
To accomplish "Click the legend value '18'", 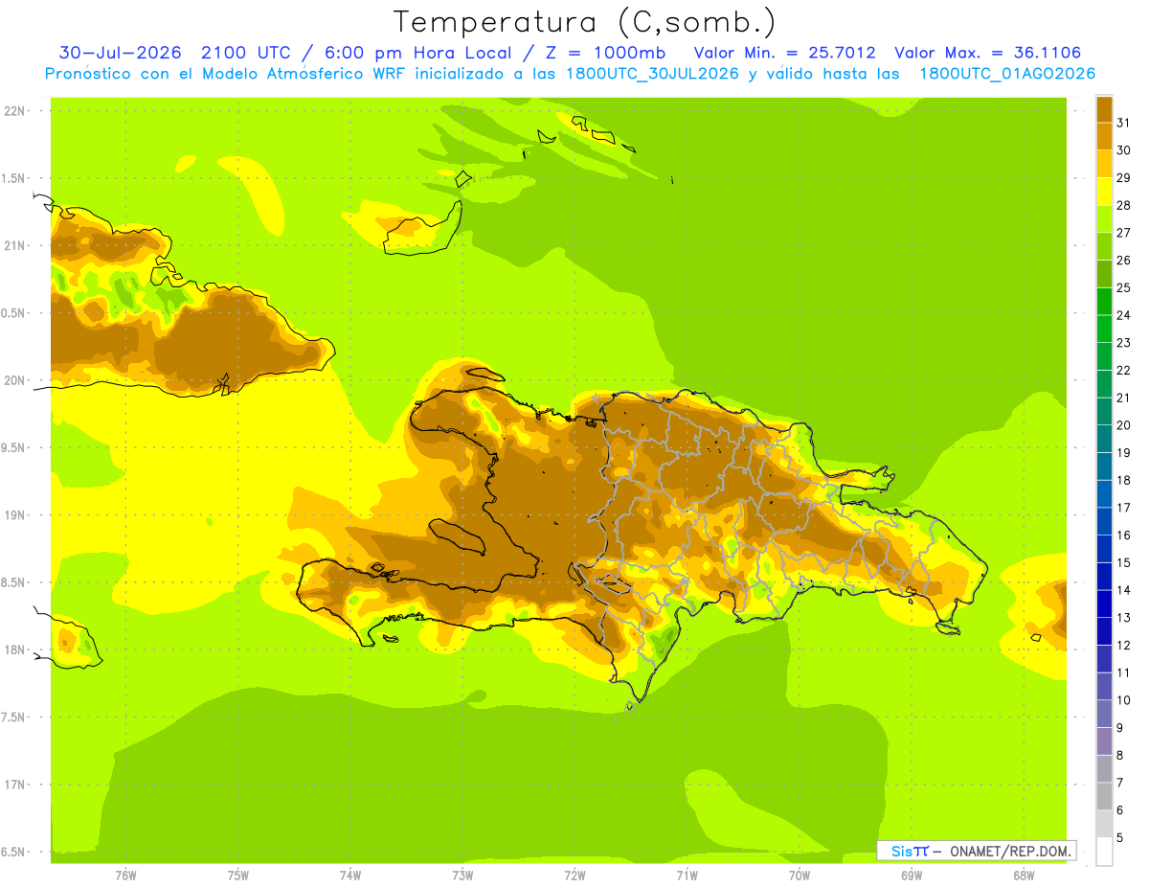I will point(1124,480).
